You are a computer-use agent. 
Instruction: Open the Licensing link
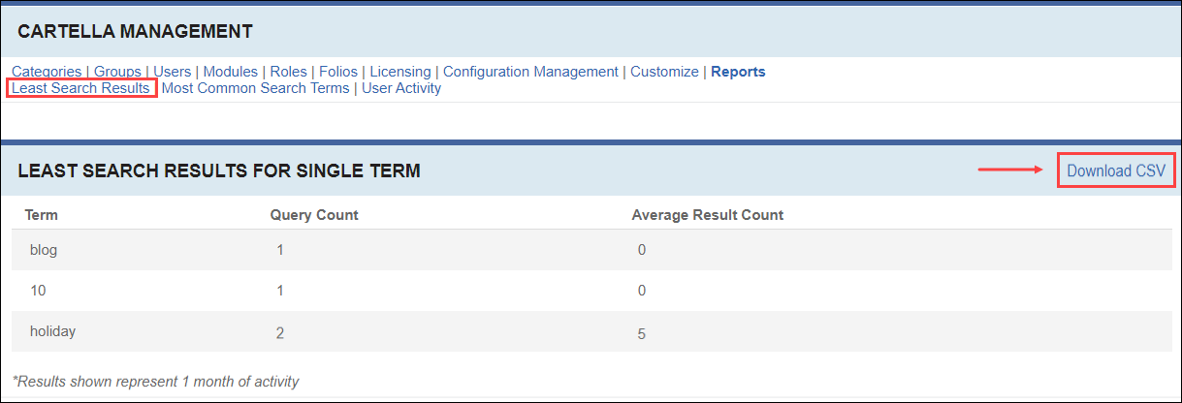point(400,72)
